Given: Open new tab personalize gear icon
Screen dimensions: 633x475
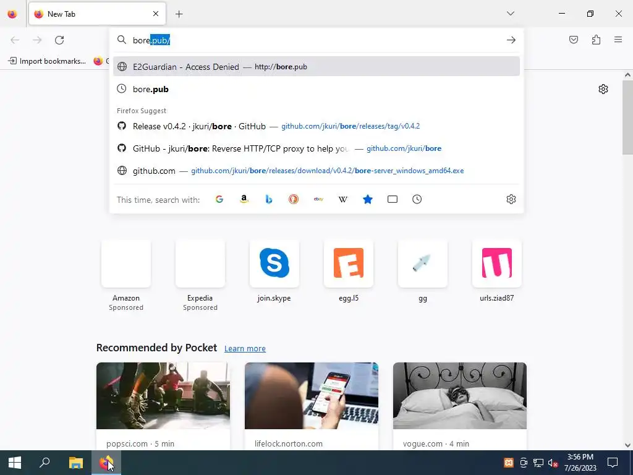Looking at the screenshot, I should (x=603, y=89).
